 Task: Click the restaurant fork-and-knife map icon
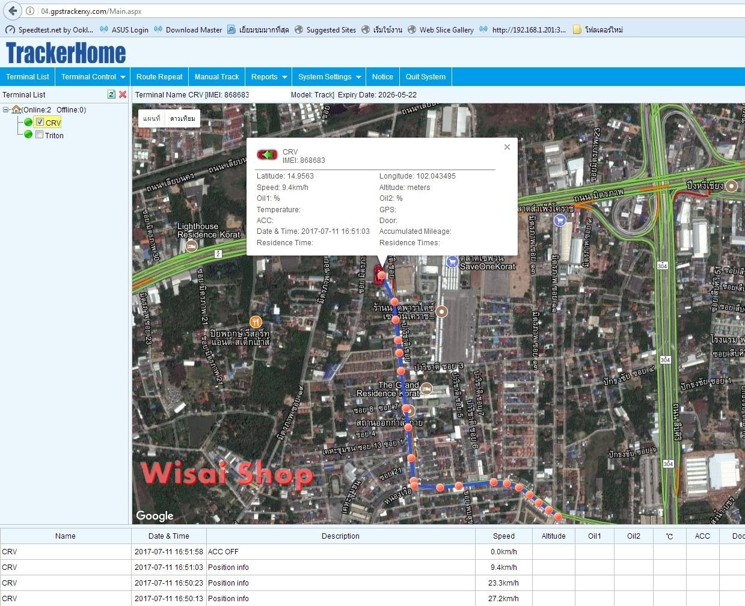[256, 322]
